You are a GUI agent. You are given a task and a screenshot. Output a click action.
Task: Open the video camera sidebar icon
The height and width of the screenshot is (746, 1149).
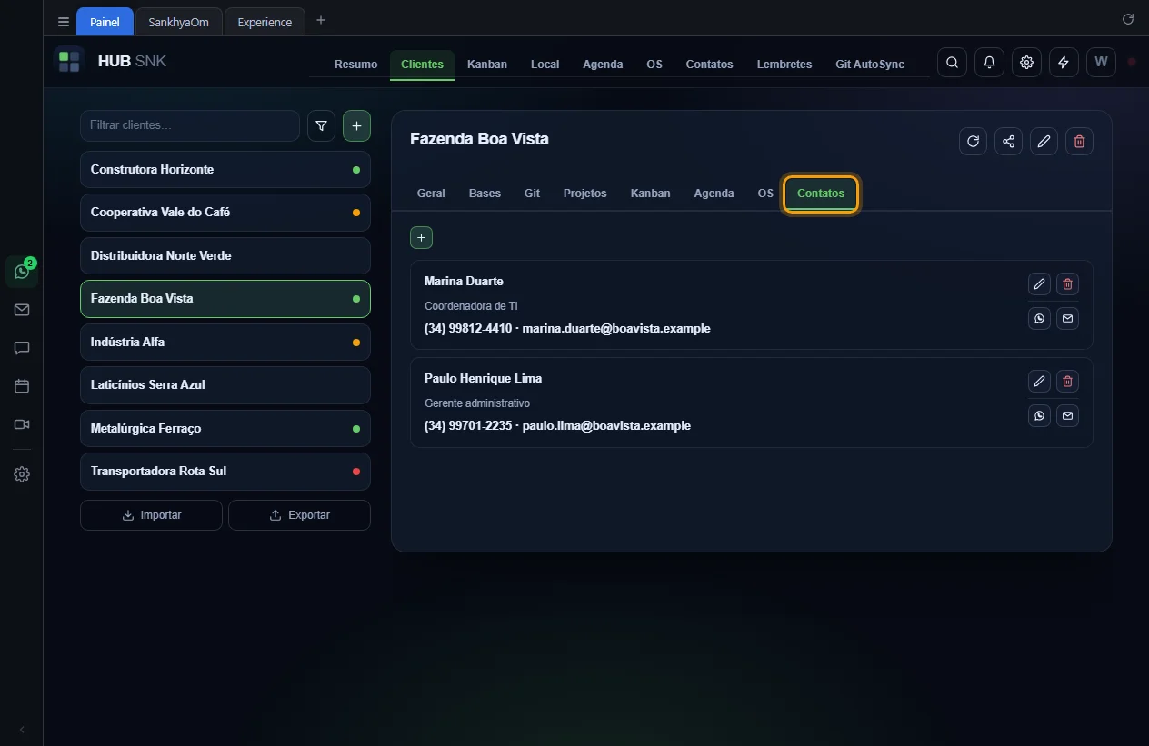pos(22,424)
